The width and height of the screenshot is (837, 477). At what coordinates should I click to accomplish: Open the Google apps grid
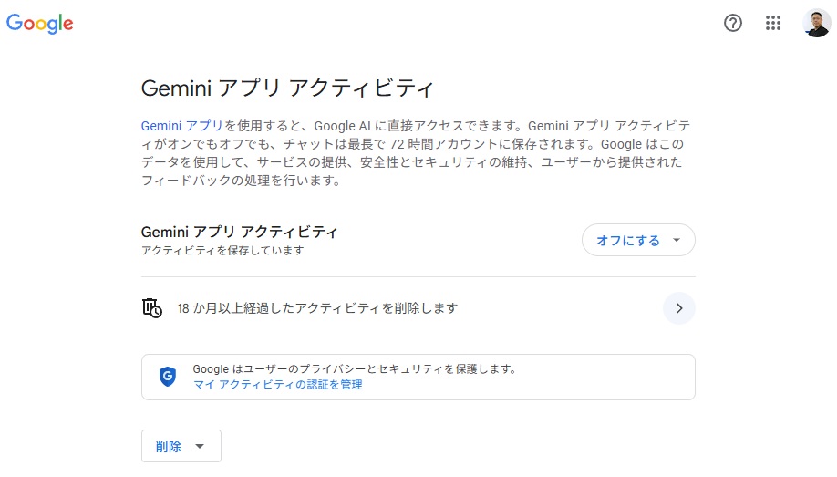click(773, 23)
